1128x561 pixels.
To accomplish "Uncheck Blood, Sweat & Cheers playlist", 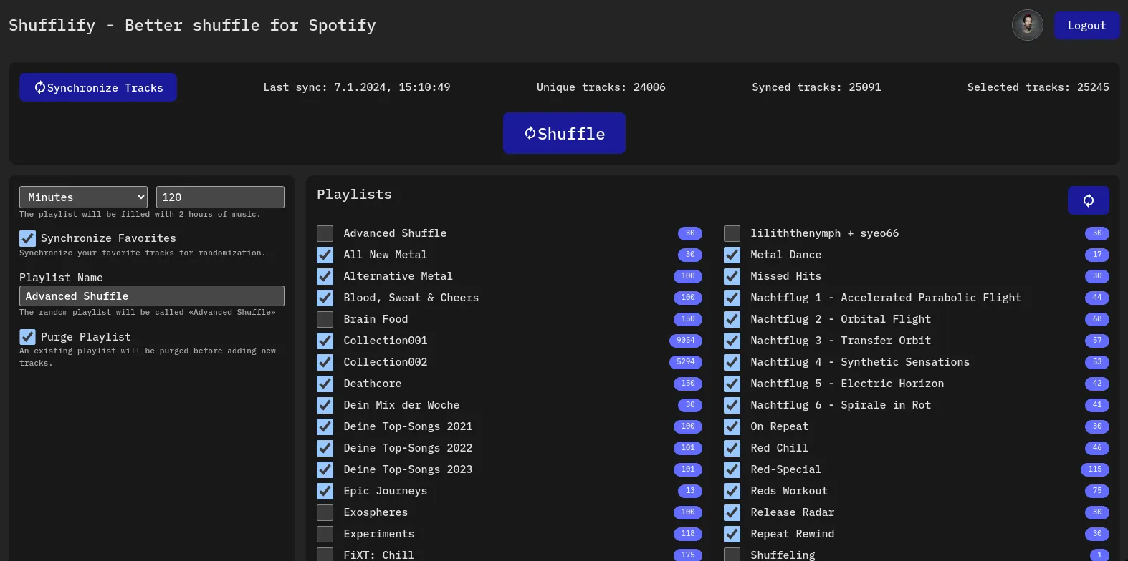I will 325,298.
